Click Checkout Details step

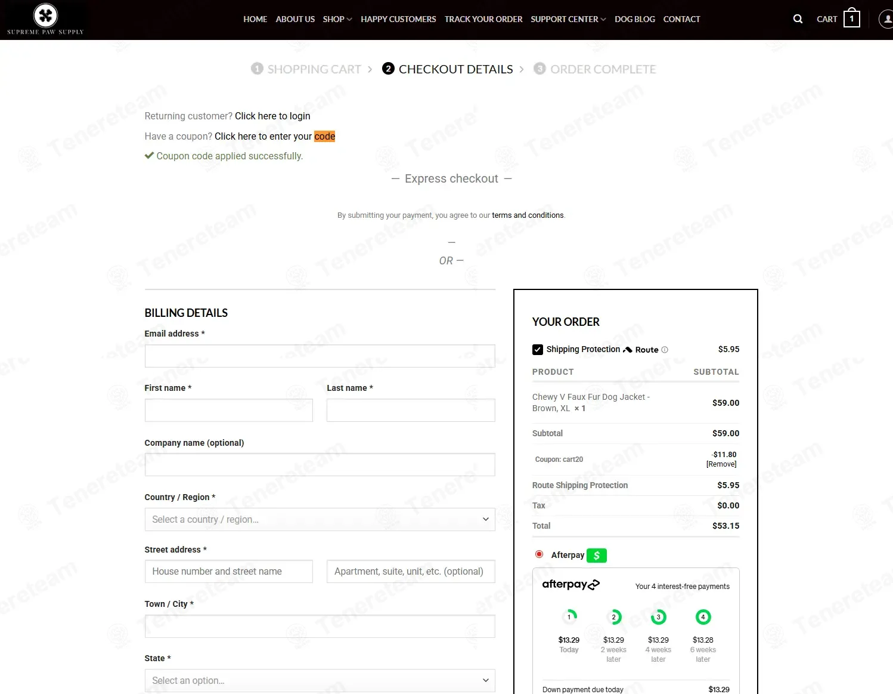coord(448,69)
